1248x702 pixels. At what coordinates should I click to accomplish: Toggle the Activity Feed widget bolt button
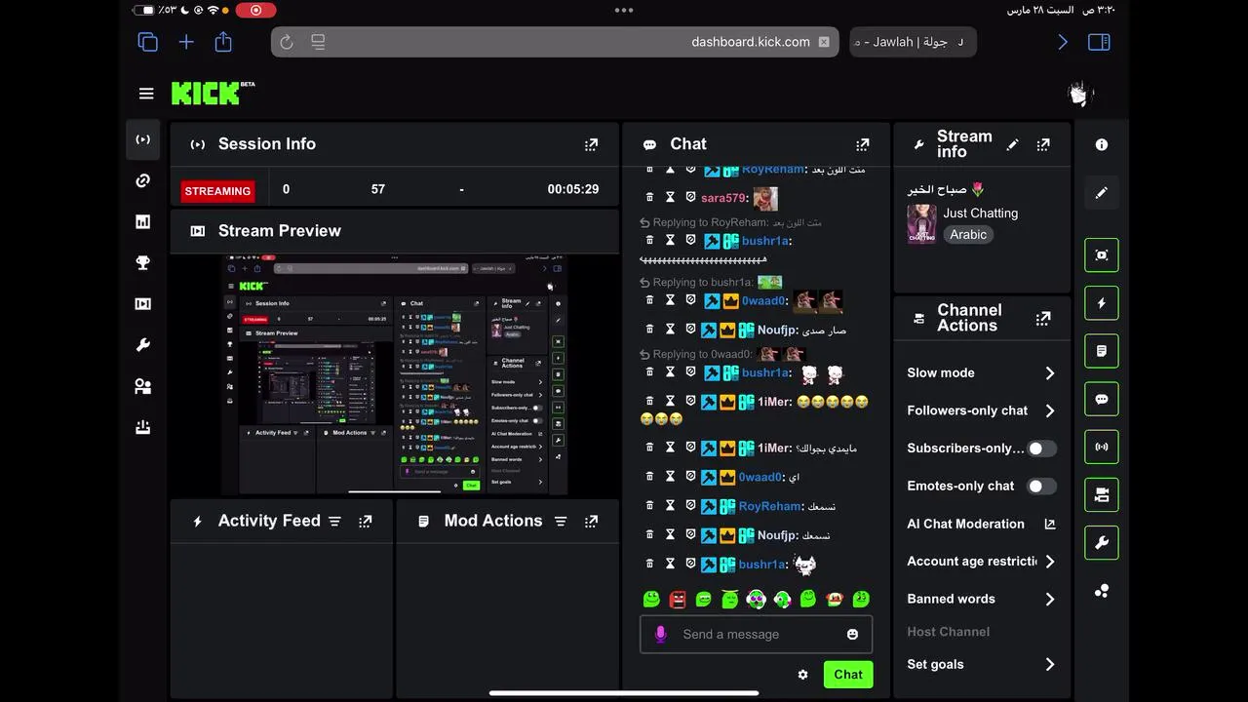tap(1102, 303)
